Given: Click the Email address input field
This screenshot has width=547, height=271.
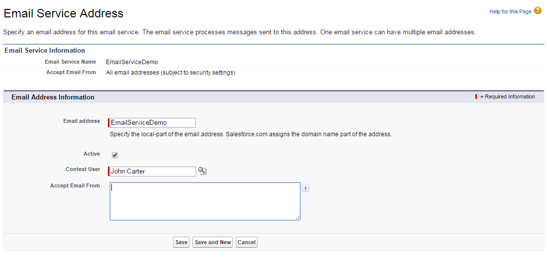Looking at the screenshot, I should click(153, 123).
